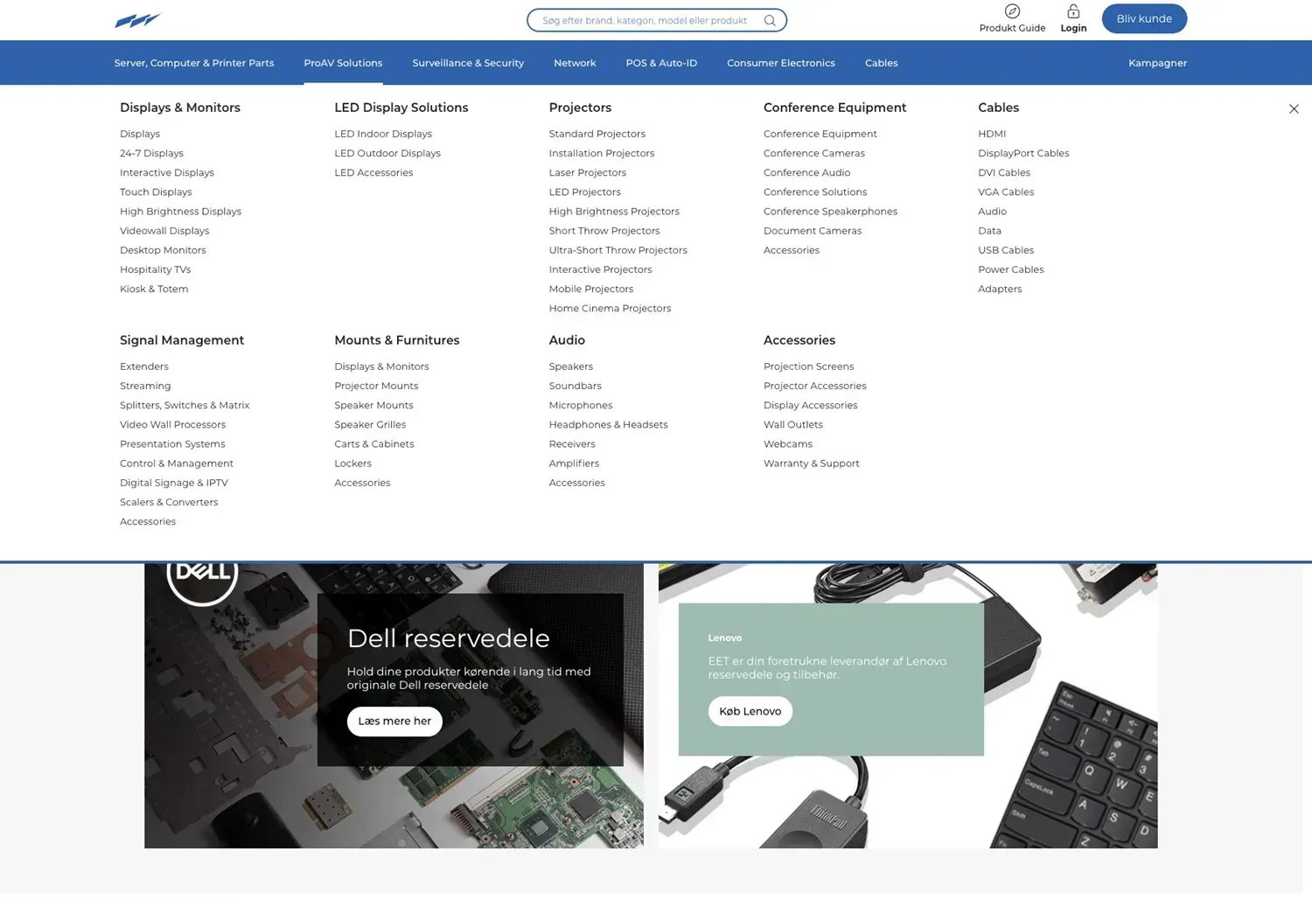This screenshot has height=899, width=1312.
Task: Click the Dell logo on banner
Action: point(202,575)
